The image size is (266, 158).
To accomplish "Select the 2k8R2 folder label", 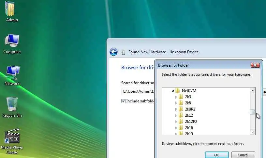I will tap(190, 109).
